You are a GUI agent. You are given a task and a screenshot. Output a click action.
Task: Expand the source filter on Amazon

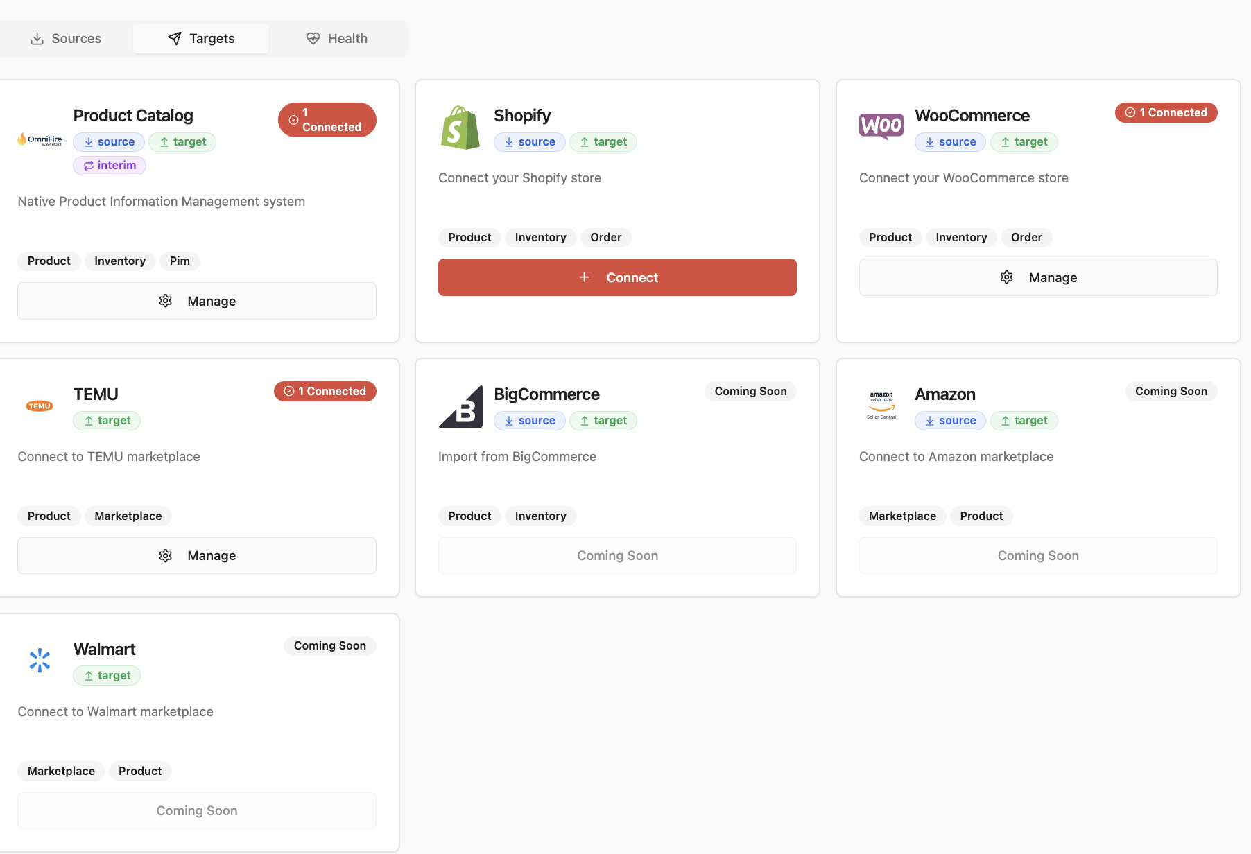tap(949, 420)
